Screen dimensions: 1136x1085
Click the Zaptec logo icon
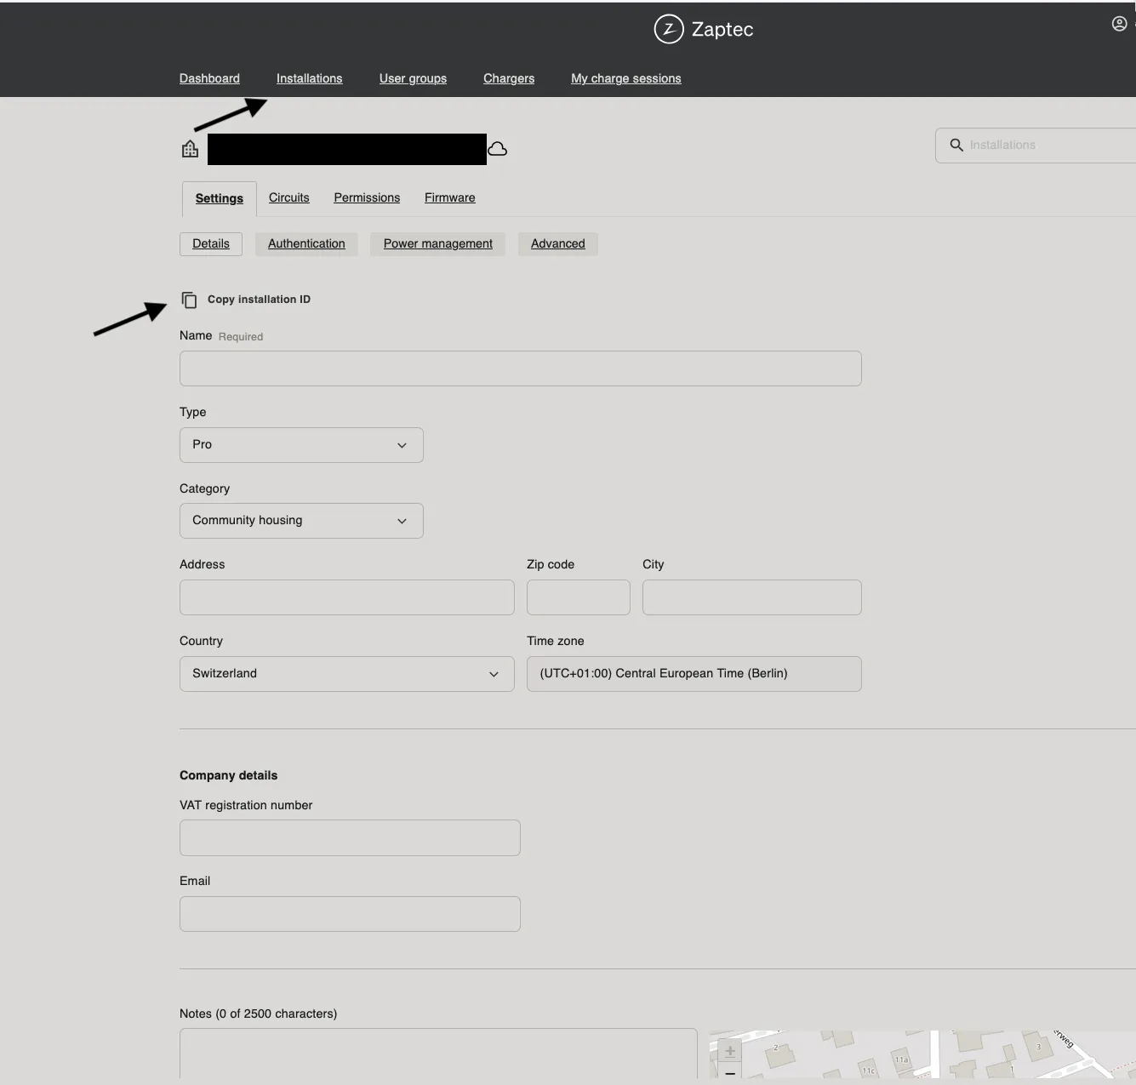[669, 29]
